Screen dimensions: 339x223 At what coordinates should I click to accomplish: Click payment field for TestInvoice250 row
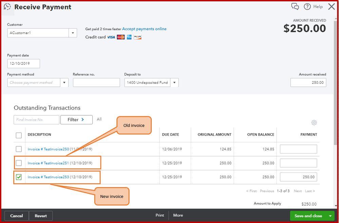(x=298, y=149)
